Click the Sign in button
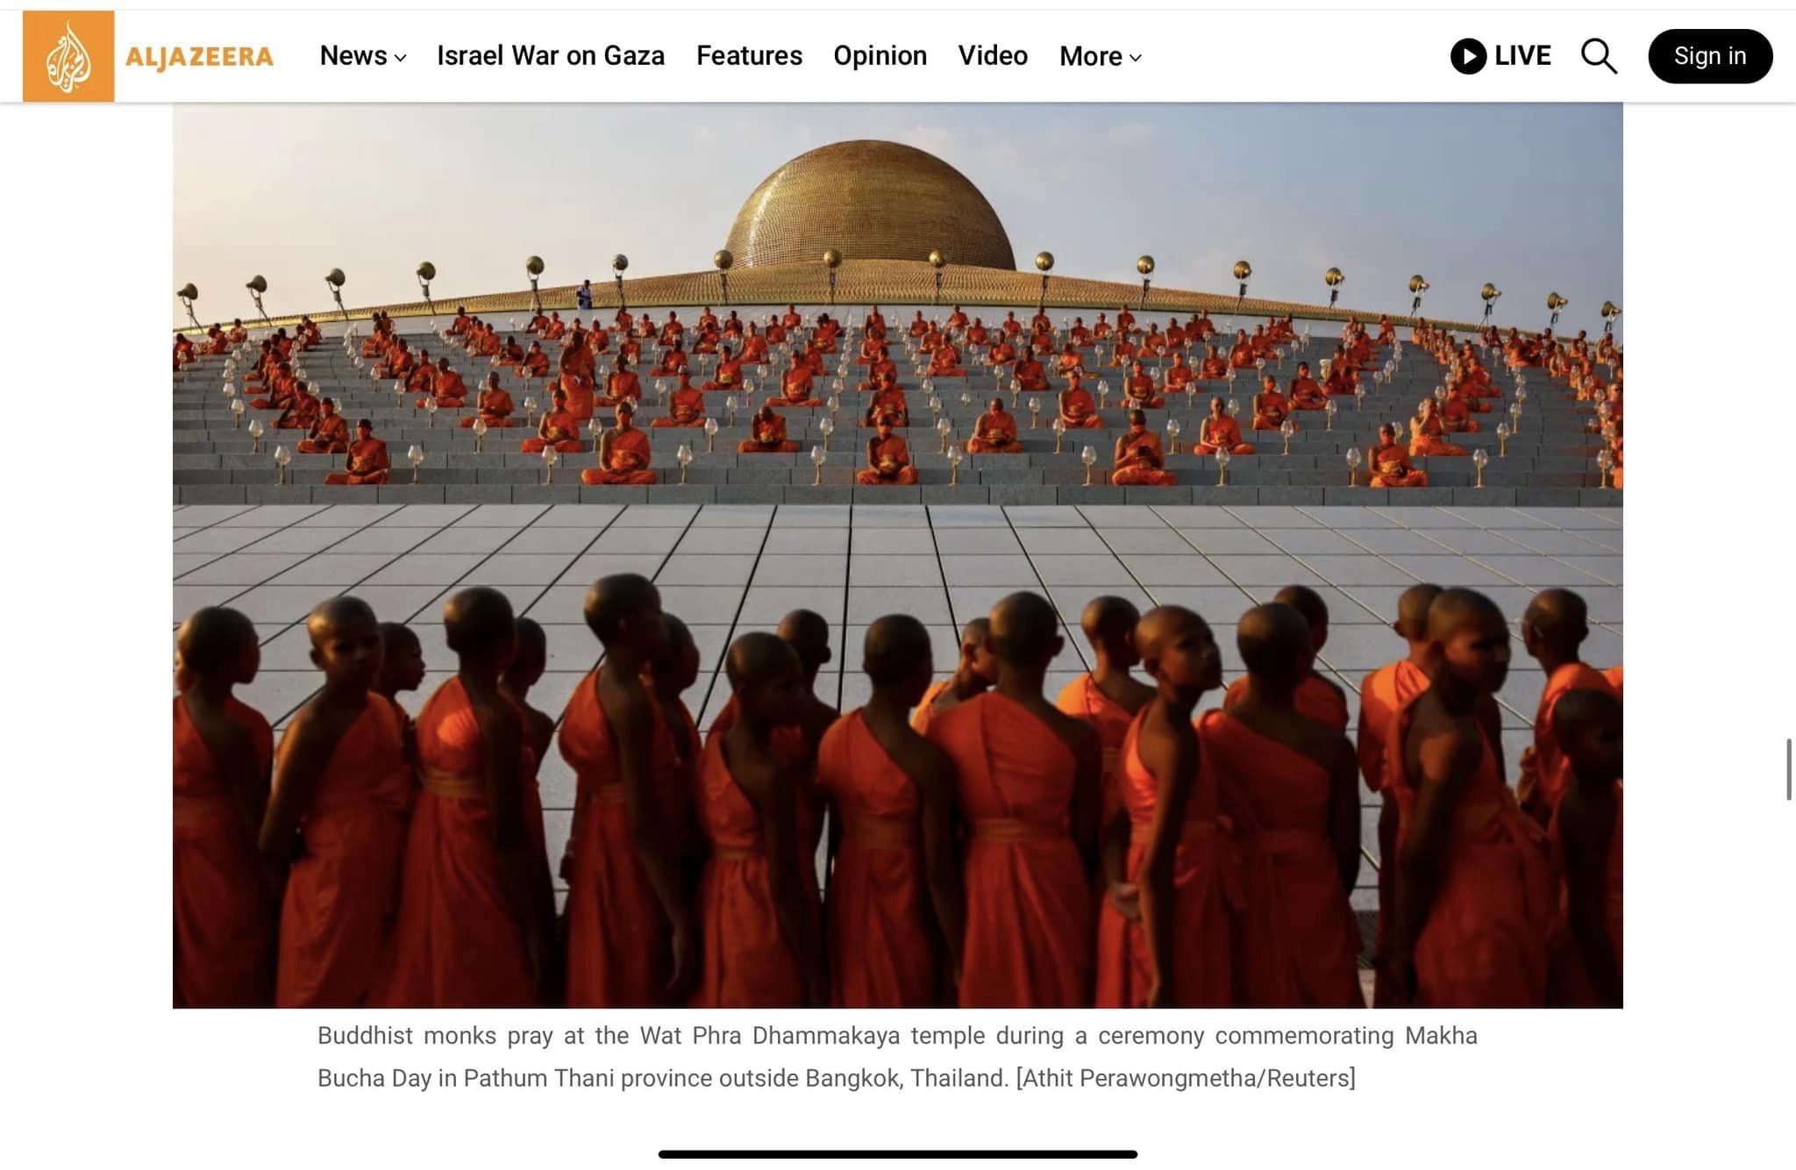Viewport: 1796px width, 1170px height. tap(1710, 56)
